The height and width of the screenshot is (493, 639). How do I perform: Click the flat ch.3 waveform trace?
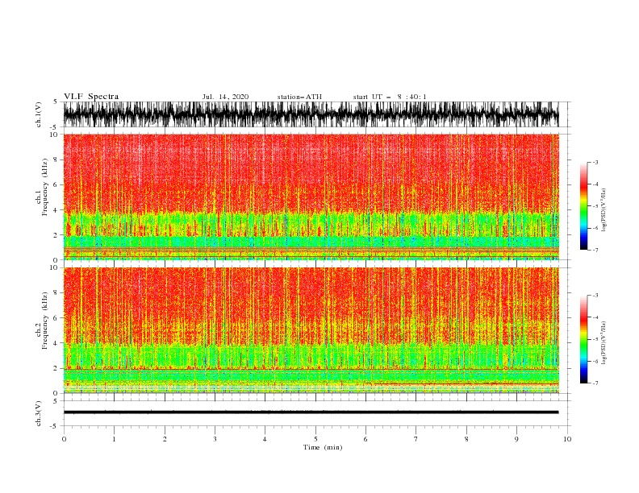[311, 412]
